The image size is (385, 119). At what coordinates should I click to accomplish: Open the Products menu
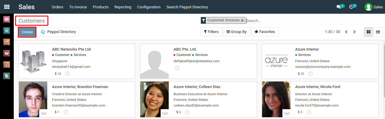tap(101, 7)
